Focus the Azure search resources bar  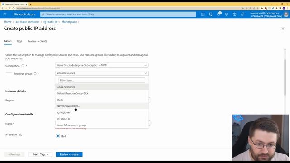[118, 14]
